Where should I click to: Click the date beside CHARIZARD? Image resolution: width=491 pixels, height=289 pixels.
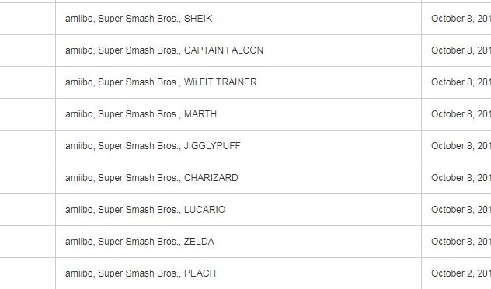(x=461, y=178)
